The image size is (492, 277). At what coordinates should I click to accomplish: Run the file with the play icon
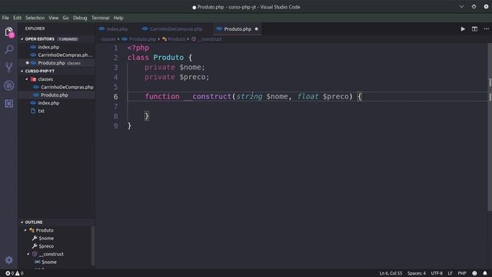point(463,29)
